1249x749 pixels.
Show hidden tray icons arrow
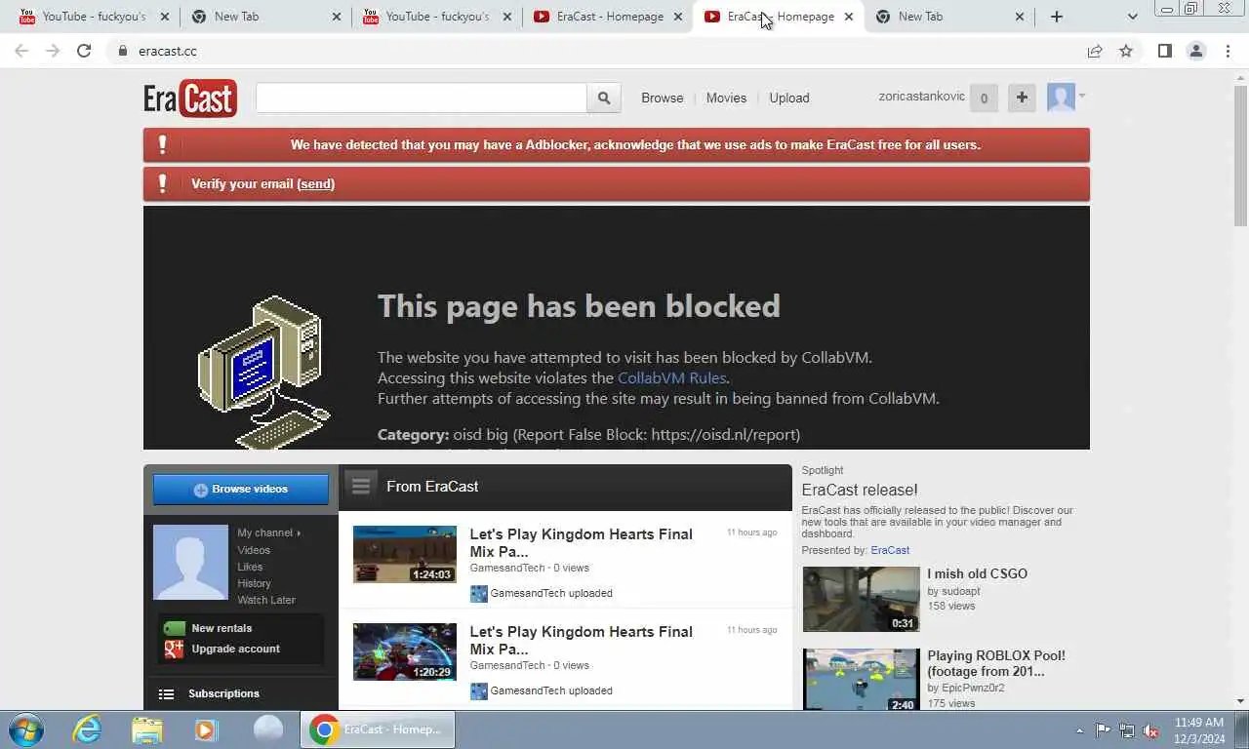point(1079,730)
